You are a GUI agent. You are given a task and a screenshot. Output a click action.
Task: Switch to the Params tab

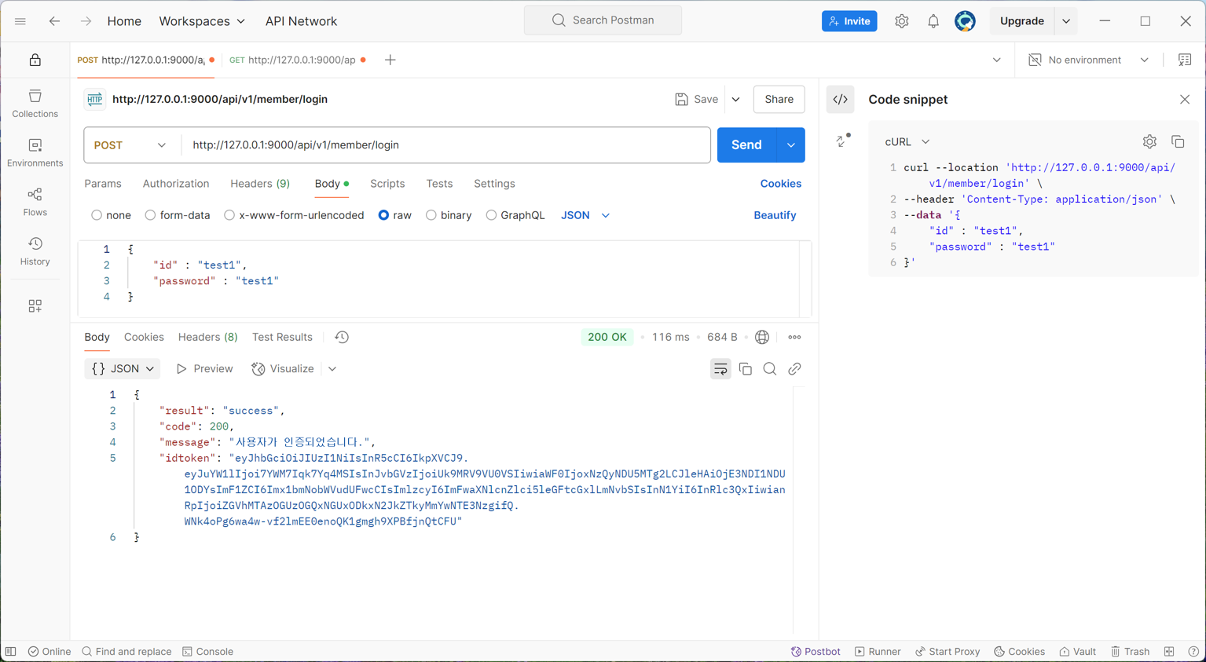click(103, 184)
